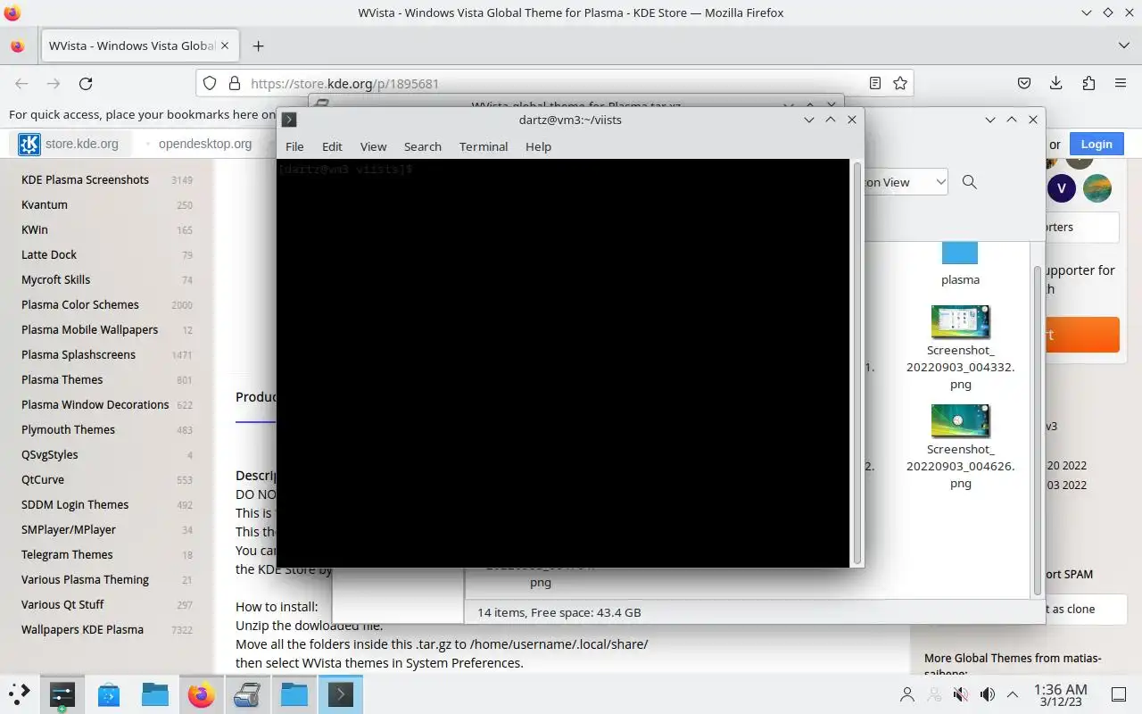Open the KDE application launcher
Viewport: 1142px width, 714px height.
(19, 694)
